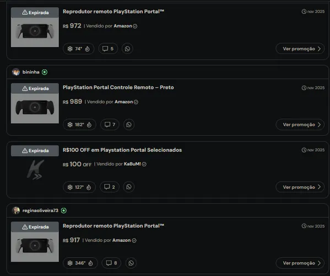Open title of the R$ 917 PlayStation Portal deal
330x276 pixels.
[x=113, y=226]
